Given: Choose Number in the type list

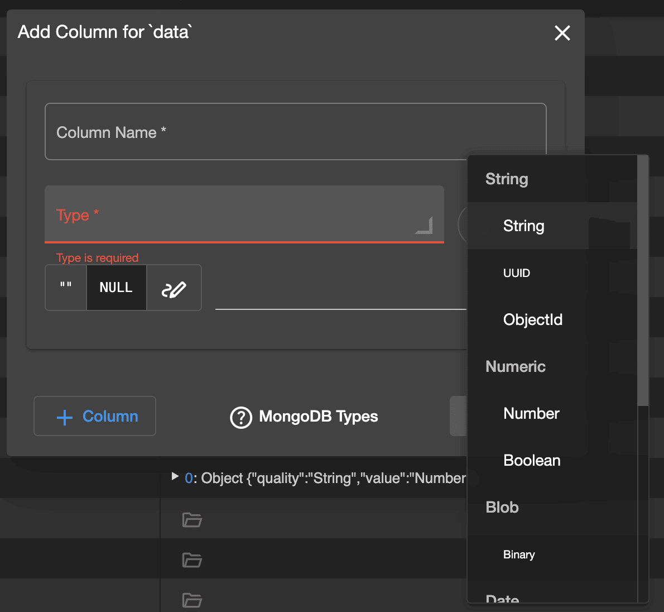Looking at the screenshot, I should click(531, 414).
